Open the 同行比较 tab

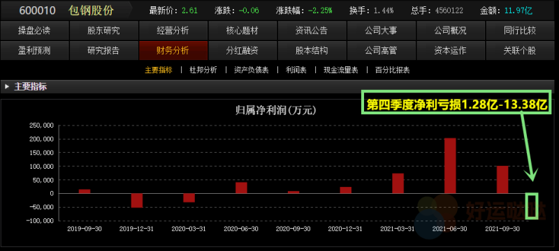point(520,31)
